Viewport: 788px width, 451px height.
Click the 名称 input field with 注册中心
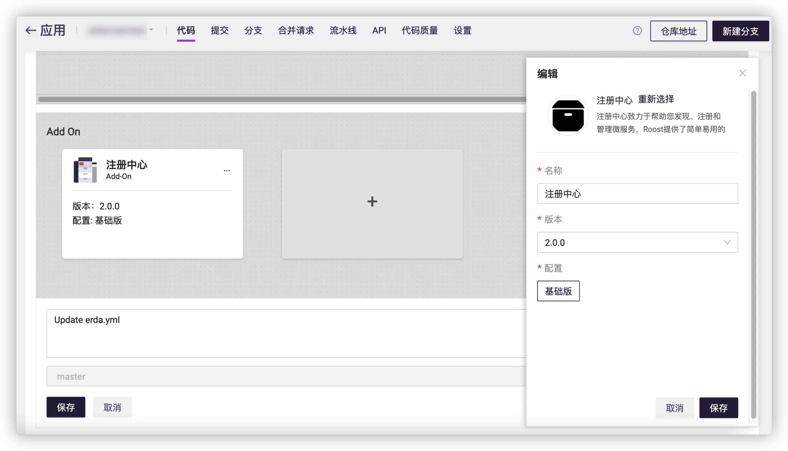pyautogui.click(x=637, y=194)
